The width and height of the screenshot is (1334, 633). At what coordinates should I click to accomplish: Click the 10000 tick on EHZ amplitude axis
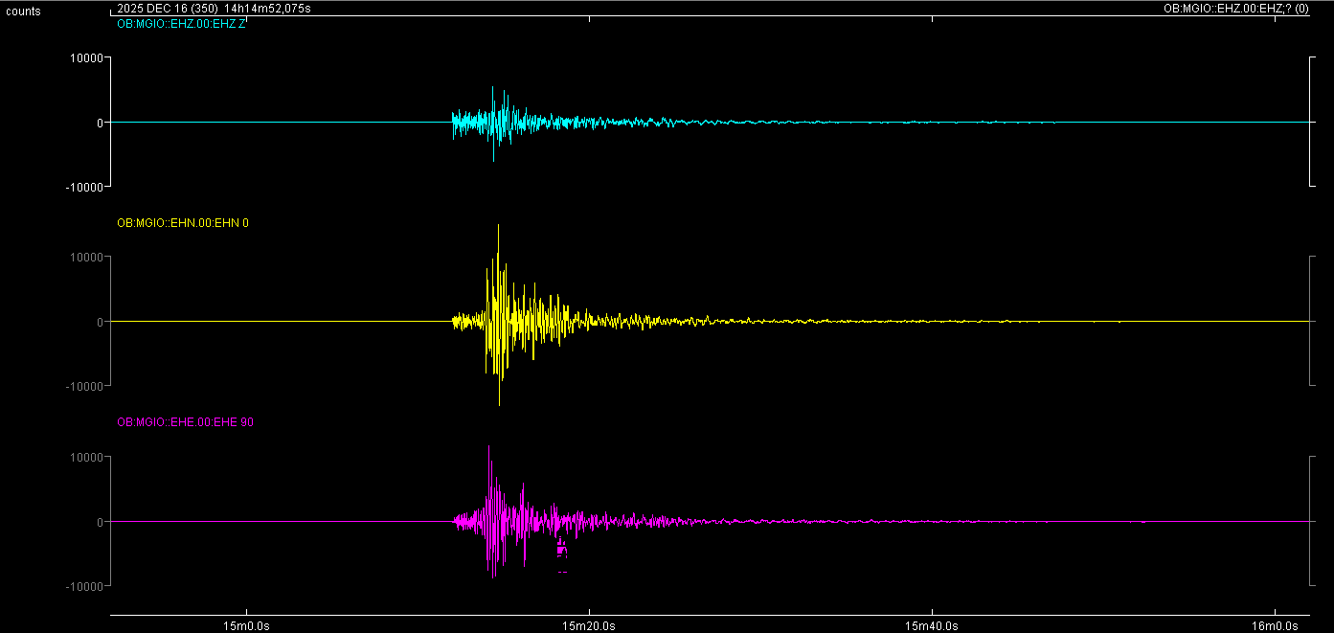coord(83,57)
